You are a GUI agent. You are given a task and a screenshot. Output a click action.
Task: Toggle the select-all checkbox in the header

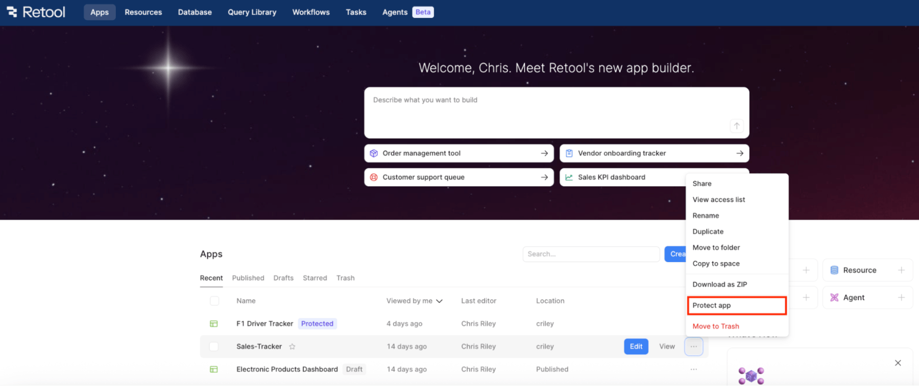pos(214,301)
